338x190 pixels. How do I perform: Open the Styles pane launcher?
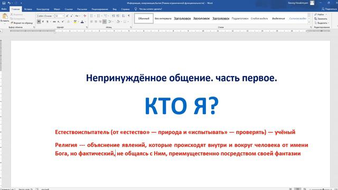coord(311,27)
